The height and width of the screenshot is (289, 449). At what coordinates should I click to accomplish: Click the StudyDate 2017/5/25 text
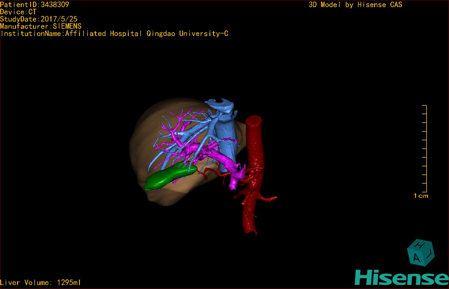point(39,19)
